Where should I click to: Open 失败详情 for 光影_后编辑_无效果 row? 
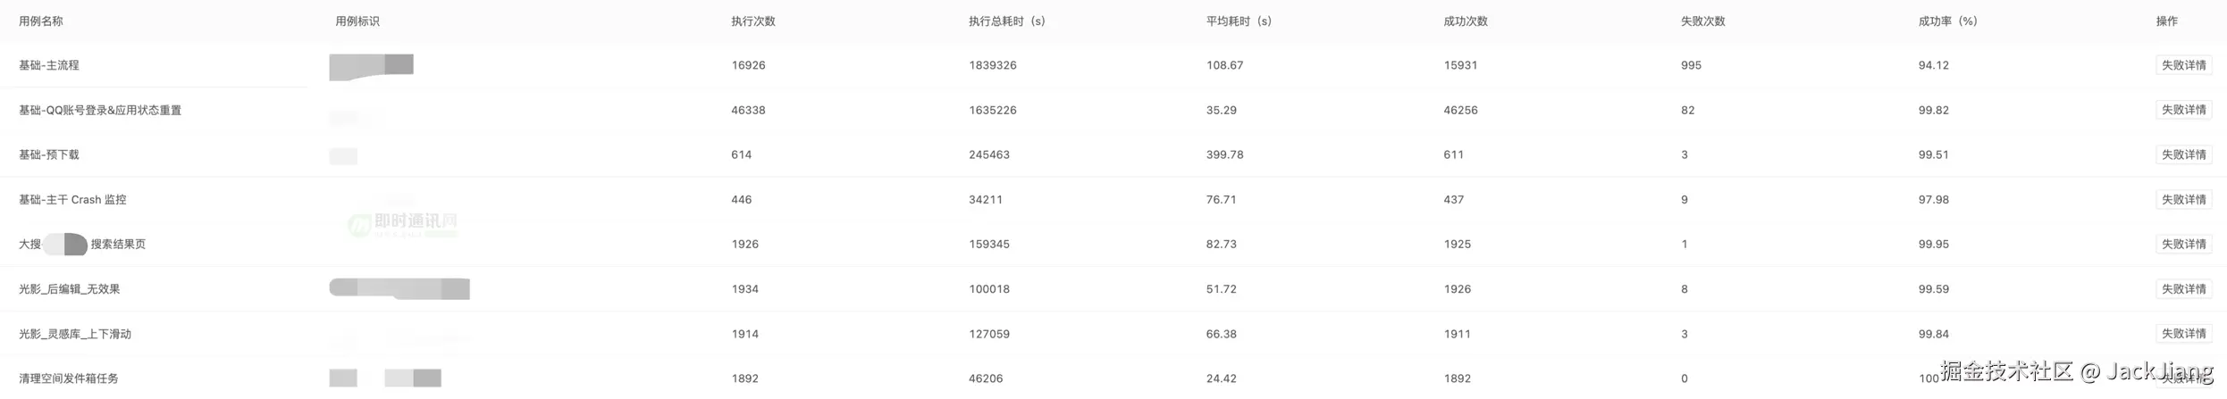(2183, 288)
